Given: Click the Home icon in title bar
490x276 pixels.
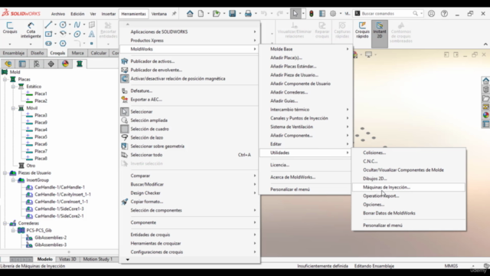Looking at the screenshot, I should coord(190,14).
